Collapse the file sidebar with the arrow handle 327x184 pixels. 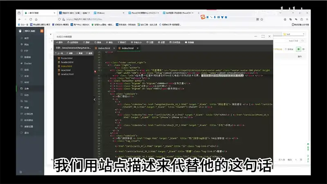(x=95, y=99)
